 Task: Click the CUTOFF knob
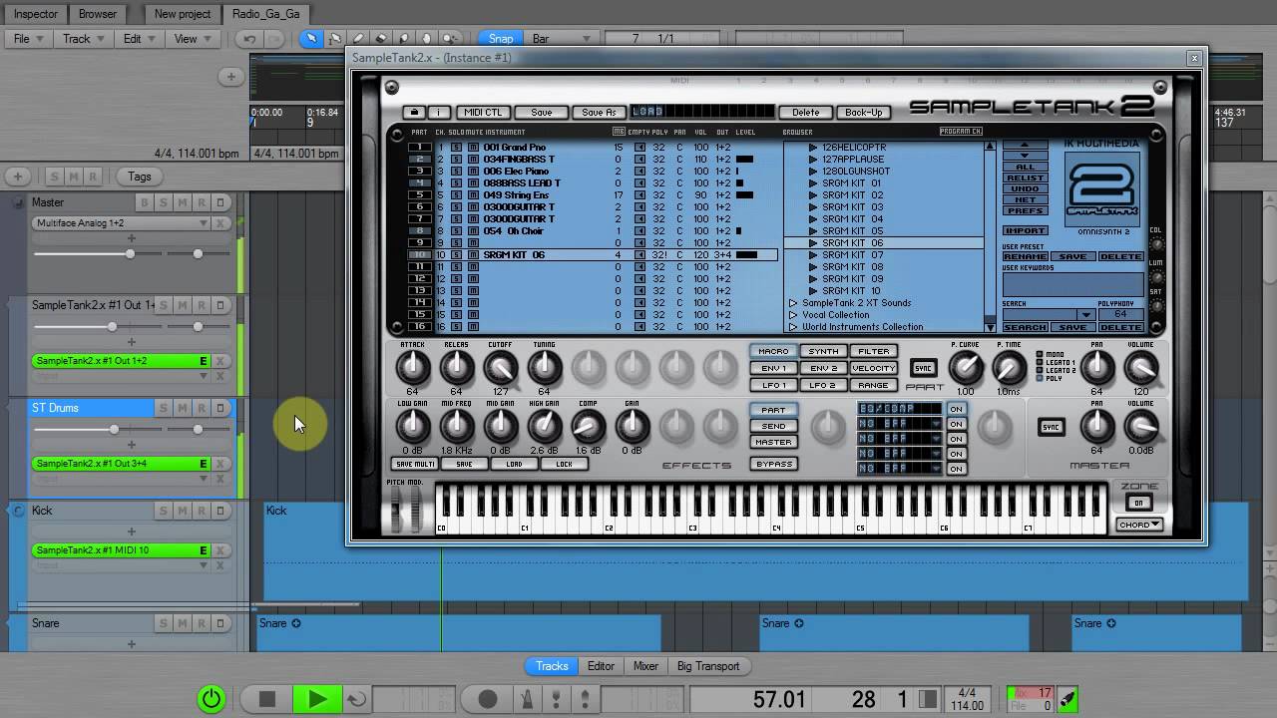click(500, 368)
